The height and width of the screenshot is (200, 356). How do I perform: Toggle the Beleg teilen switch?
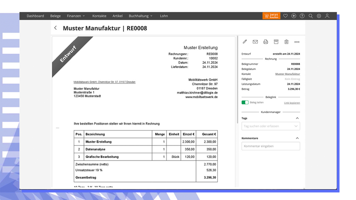pos(245,102)
